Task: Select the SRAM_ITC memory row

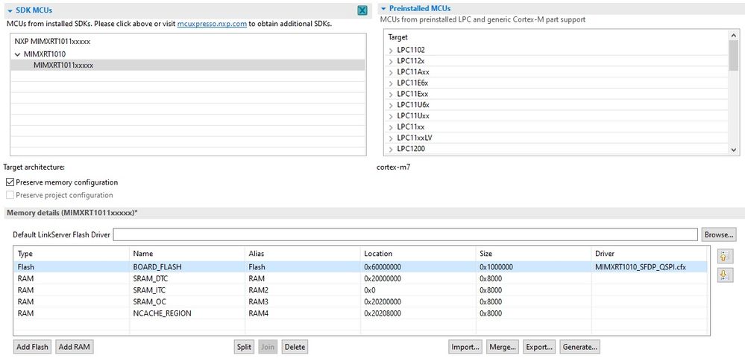Action: click(360, 290)
